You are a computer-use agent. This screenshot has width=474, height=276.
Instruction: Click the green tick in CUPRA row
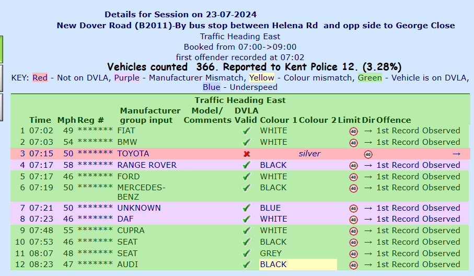pos(247,231)
